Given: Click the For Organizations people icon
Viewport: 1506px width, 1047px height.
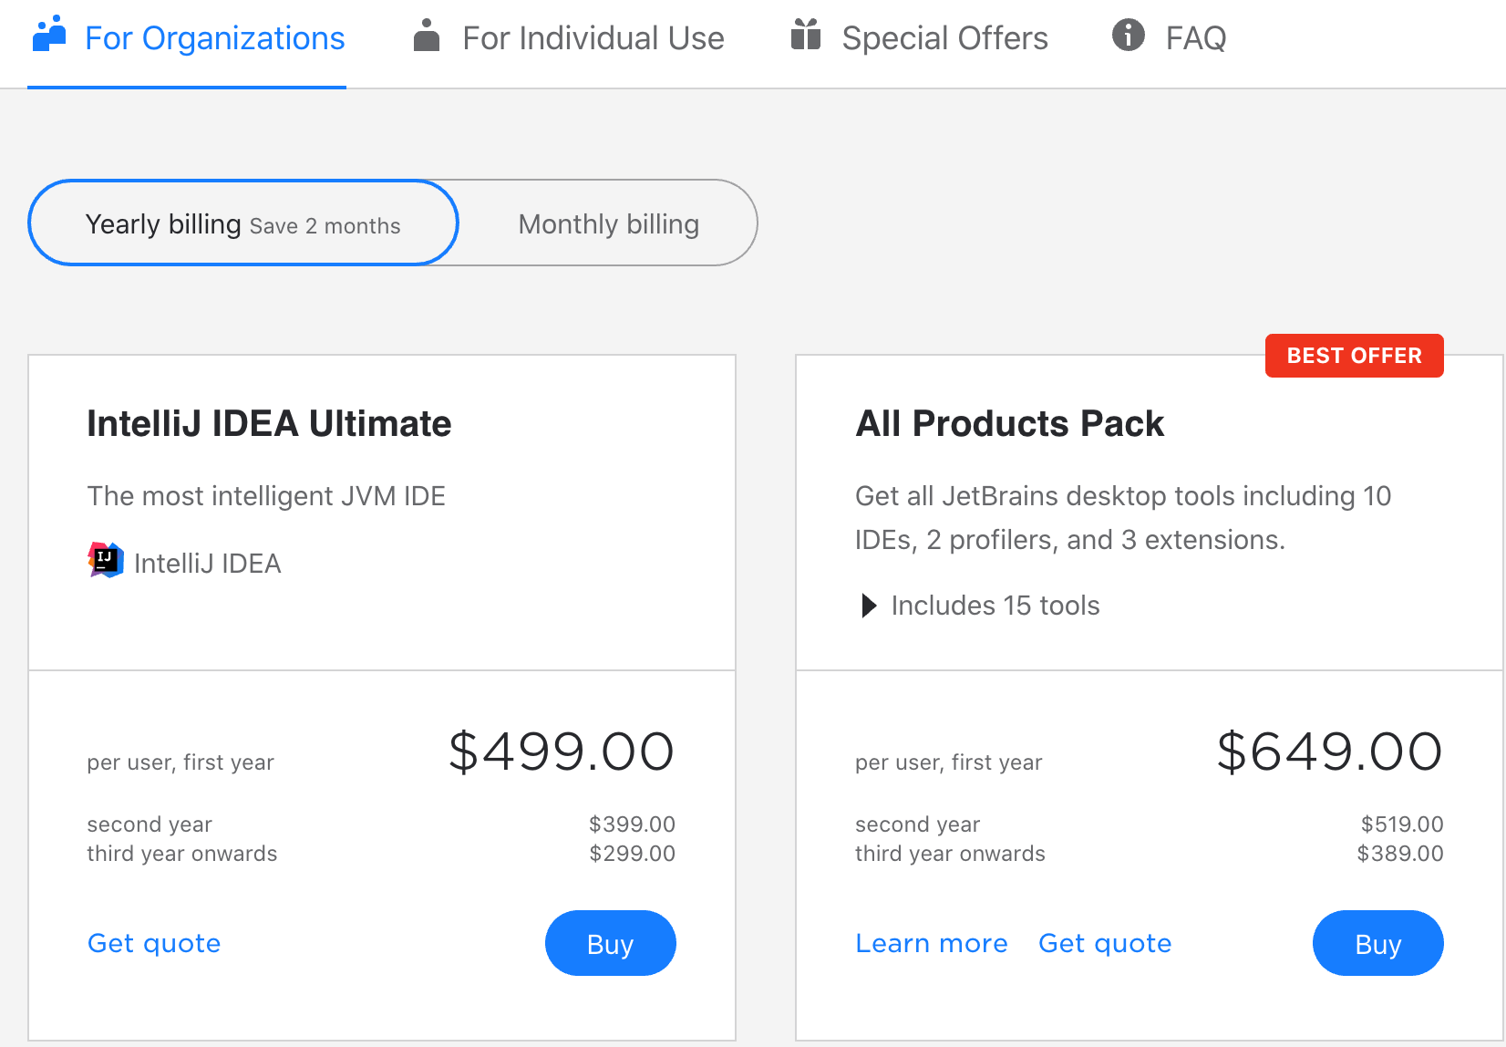Looking at the screenshot, I should click(49, 34).
